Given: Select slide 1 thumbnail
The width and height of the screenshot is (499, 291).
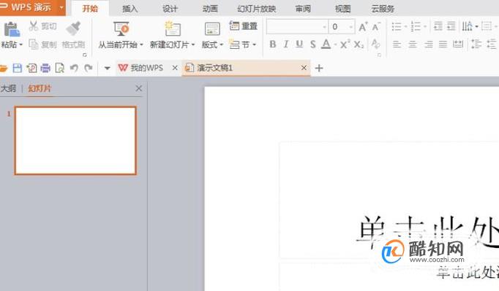Looking at the screenshot, I should 75,141.
